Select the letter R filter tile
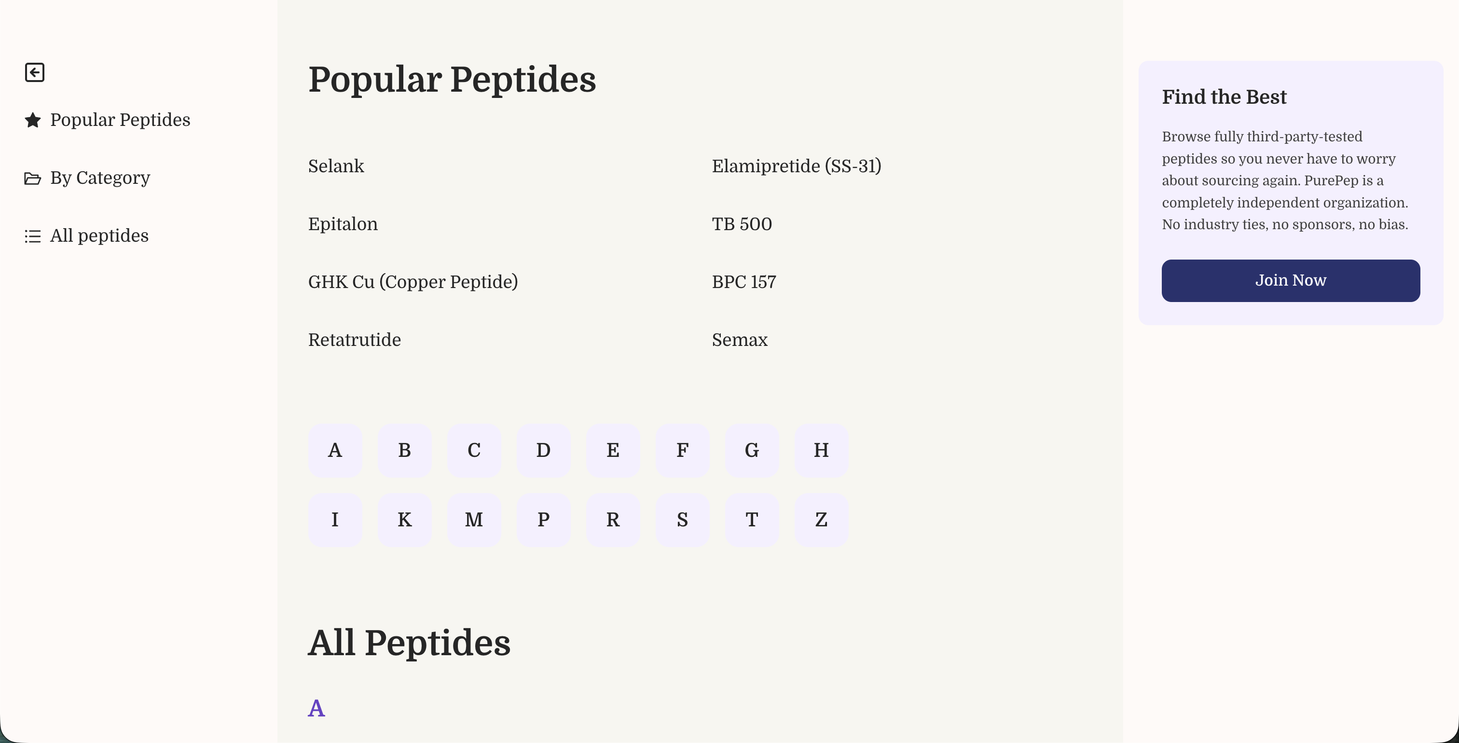The image size is (1459, 743). point(613,519)
